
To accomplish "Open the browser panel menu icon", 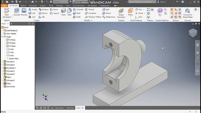I will (x=33, y=24).
